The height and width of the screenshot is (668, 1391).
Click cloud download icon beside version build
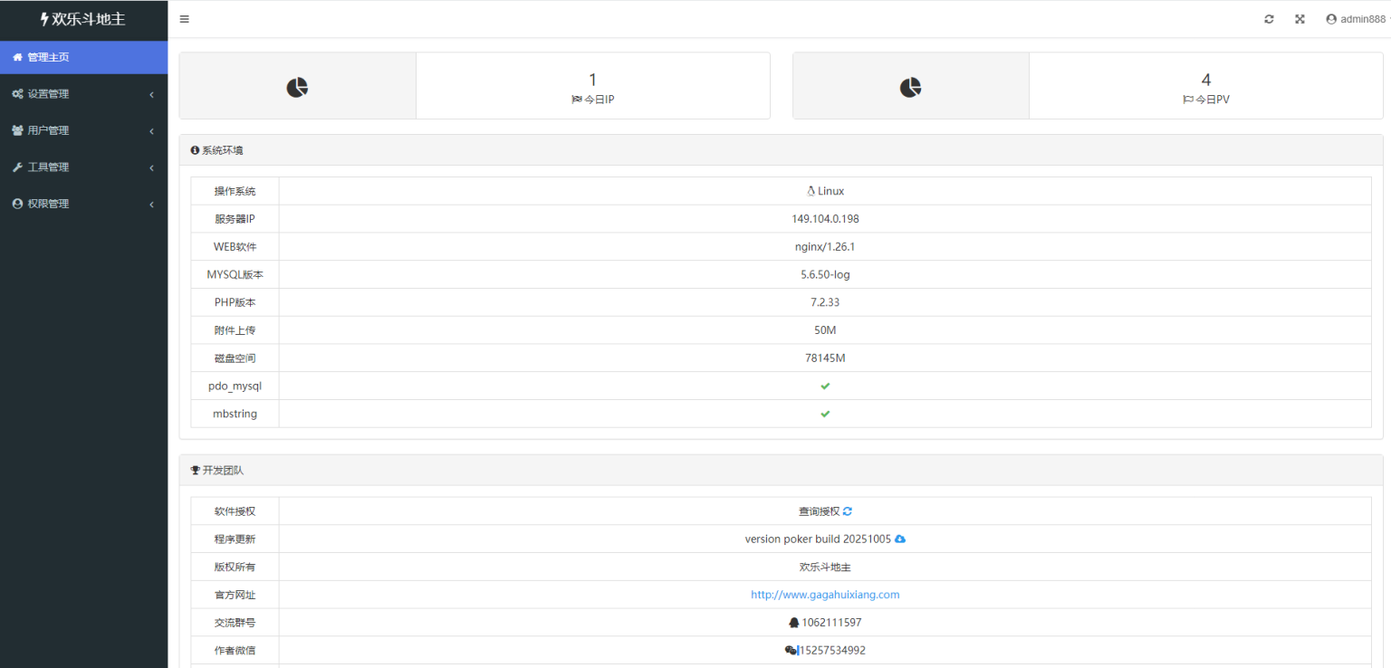[900, 539]
